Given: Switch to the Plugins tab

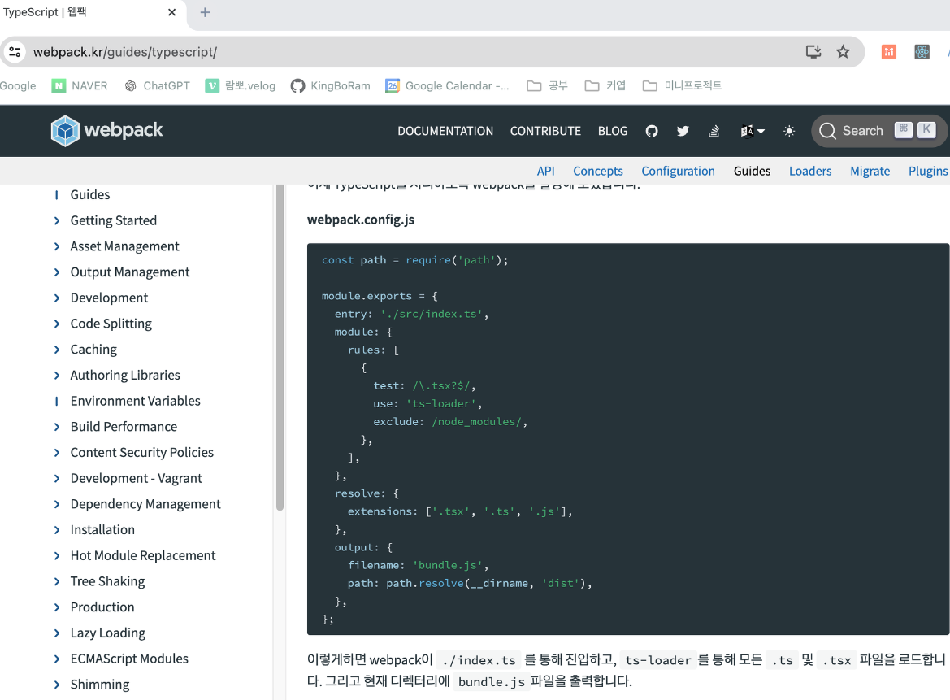Looking at the screenshot, I should coord(927,171).
